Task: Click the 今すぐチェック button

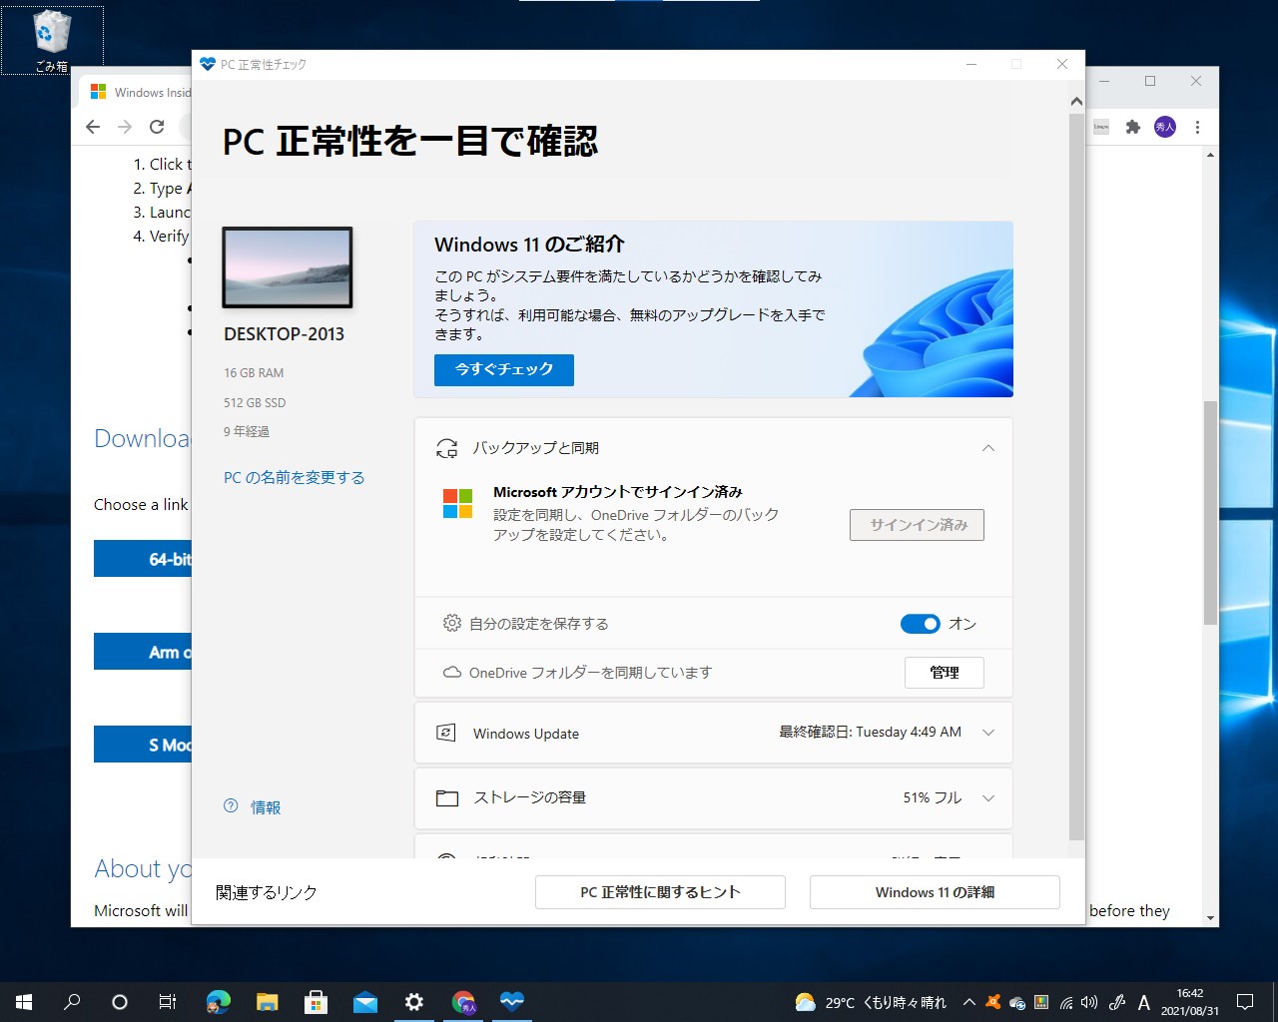Action: tap(503, 369)
